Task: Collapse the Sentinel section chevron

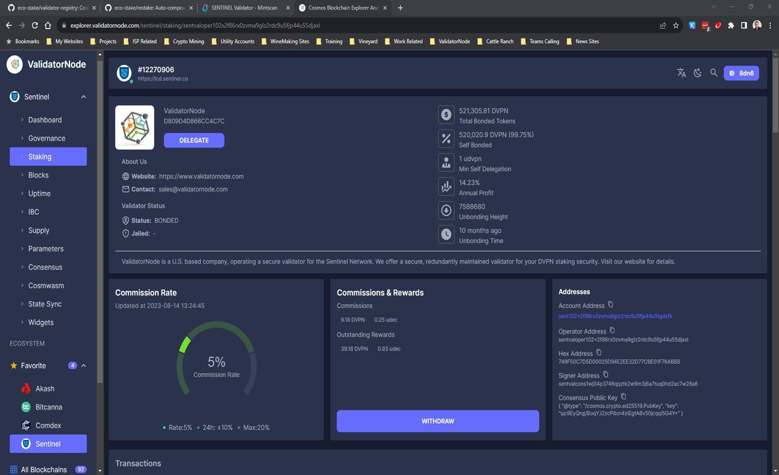Action: (83, 97)
